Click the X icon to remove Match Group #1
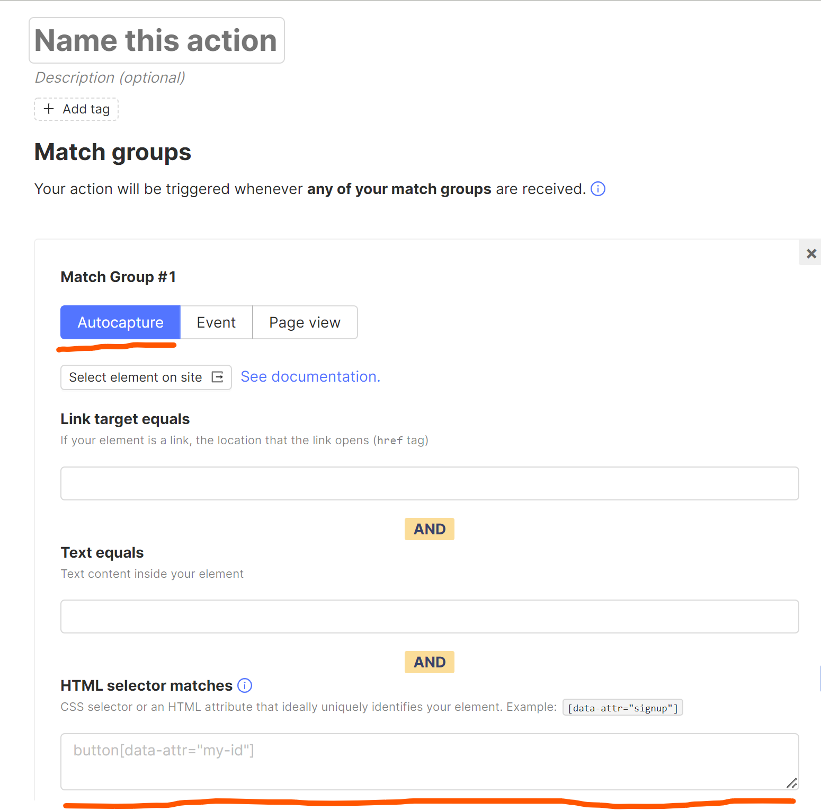 (x=810, y=253)
